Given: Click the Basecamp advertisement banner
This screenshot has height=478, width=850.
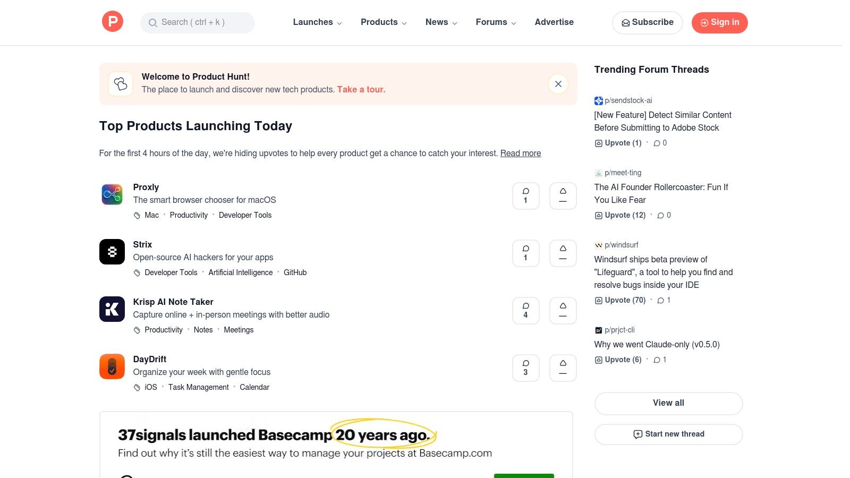Looking at the screenshot, I should coord(336,444).
